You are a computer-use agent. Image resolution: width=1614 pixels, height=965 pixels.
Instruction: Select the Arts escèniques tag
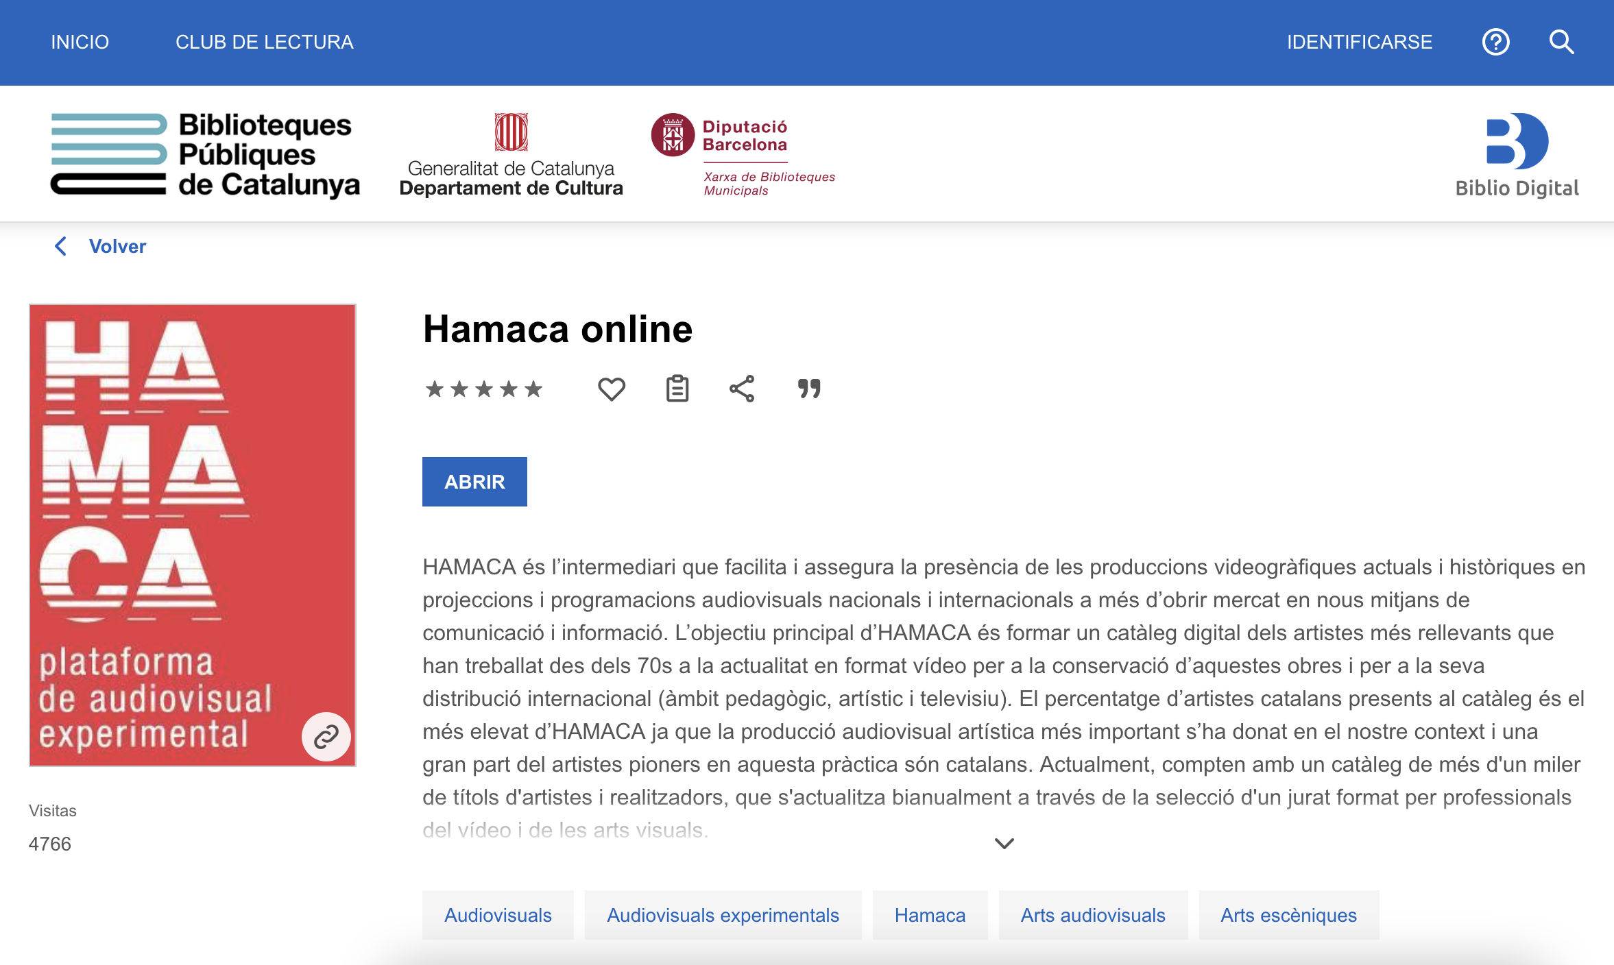click(1288, 915)
